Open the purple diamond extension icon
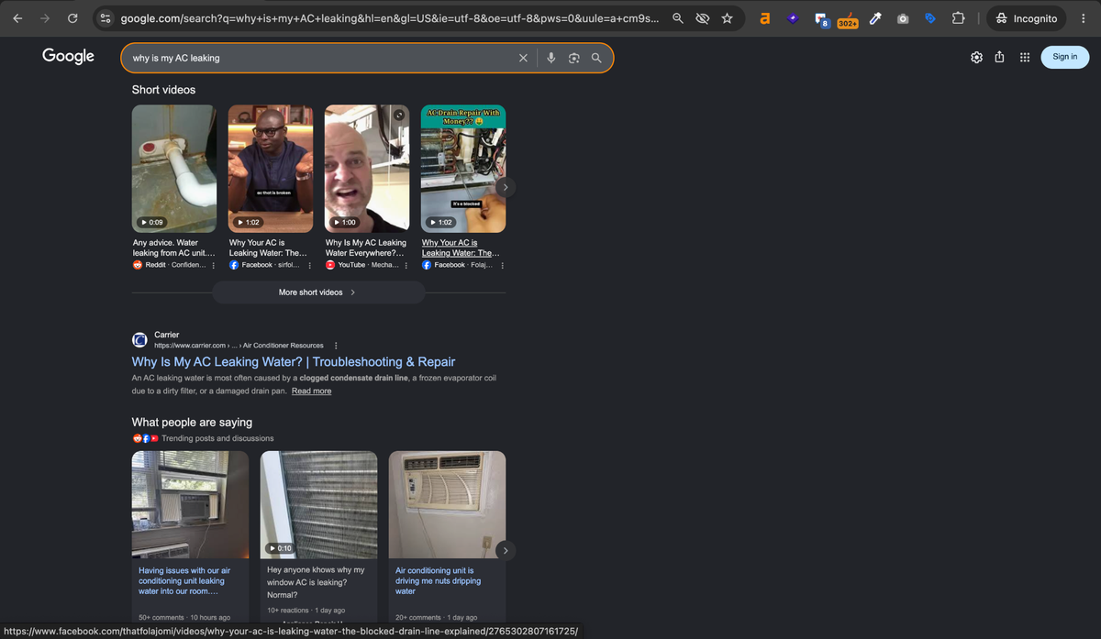1101x639 pixels. (x=793, y=18)
